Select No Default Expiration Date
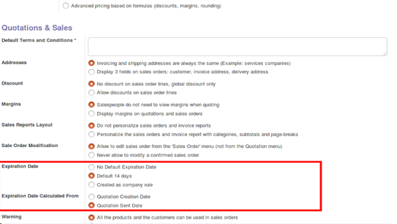Screen dimensions: 397x224 pos(91,167)
